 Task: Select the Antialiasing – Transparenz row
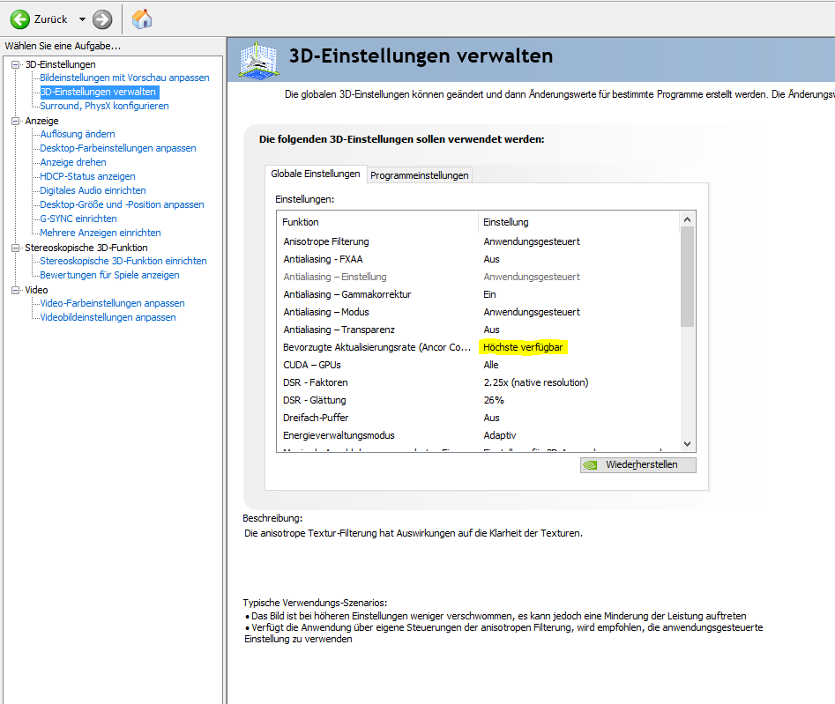click(478, 330)
